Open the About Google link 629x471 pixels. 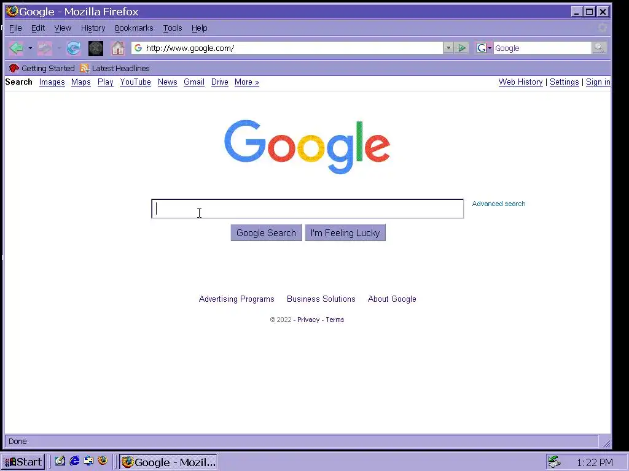tap(392, 299)
